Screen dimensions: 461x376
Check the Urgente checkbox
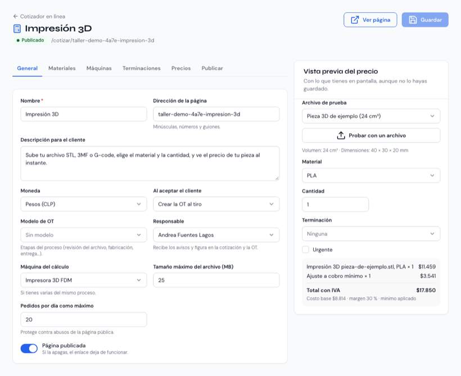pyautogui.click(x=305, y=250)
